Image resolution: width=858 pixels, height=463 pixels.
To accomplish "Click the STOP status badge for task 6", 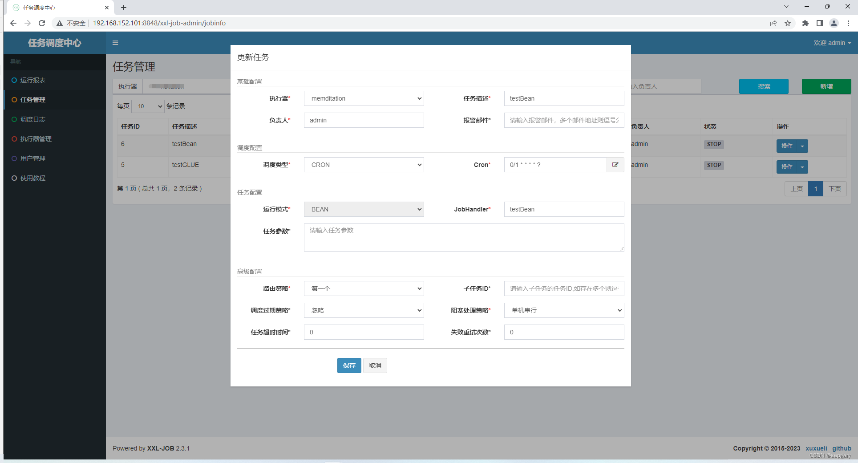I will pos(714,144).
